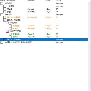Toggle the 物品ID row checkbox

tap(5, 9)
